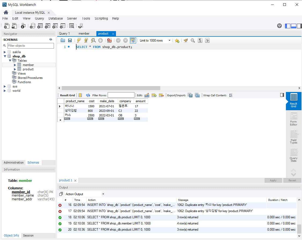This screenshot has height=240, width=302.
Task: Click the Filter Rows input box
Action: pyautogui.click(x=121, y=95)
